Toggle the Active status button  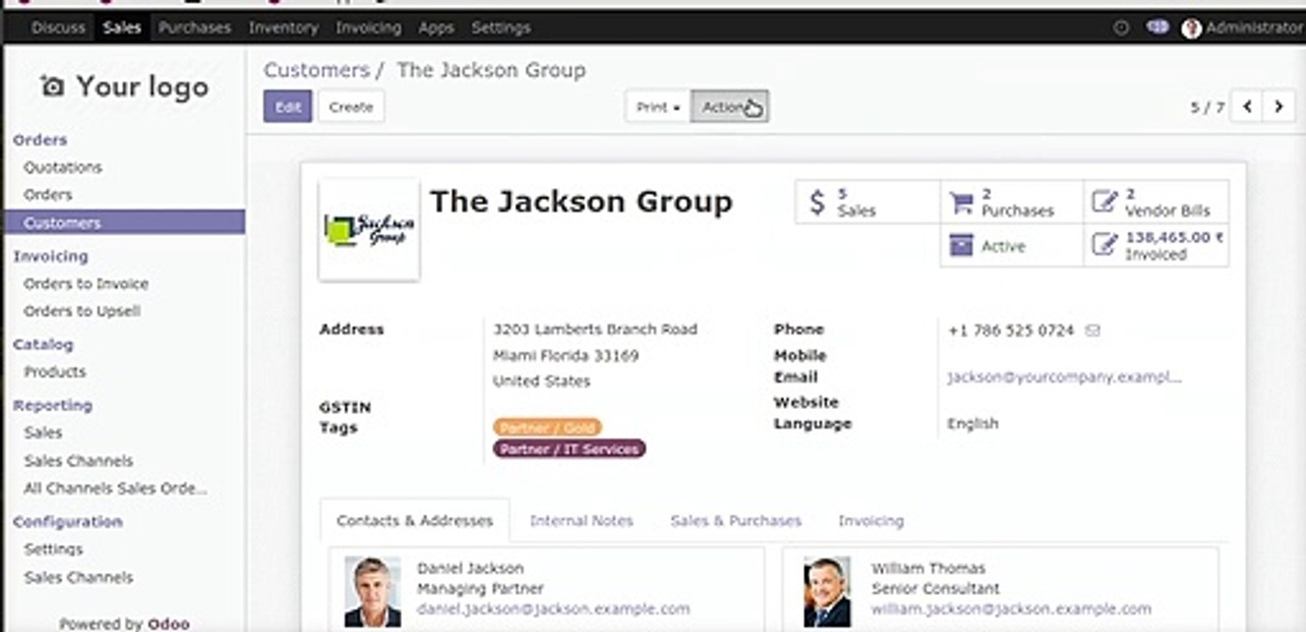tap(1012, 246)
